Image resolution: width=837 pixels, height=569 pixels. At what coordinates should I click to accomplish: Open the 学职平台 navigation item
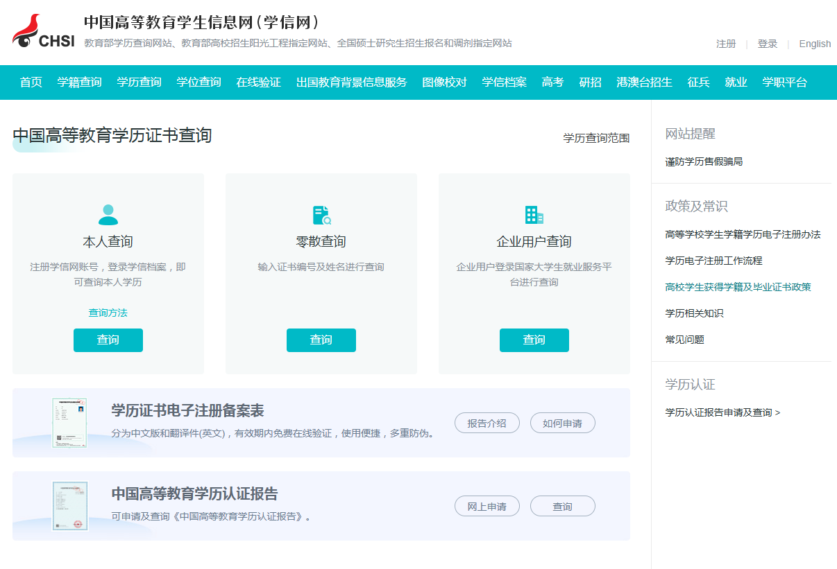785,82
